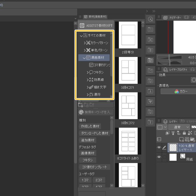This screenshot has height=196, width=196.
Task: Select the コマ割りテンプ tree item
Action: point(100,65)
